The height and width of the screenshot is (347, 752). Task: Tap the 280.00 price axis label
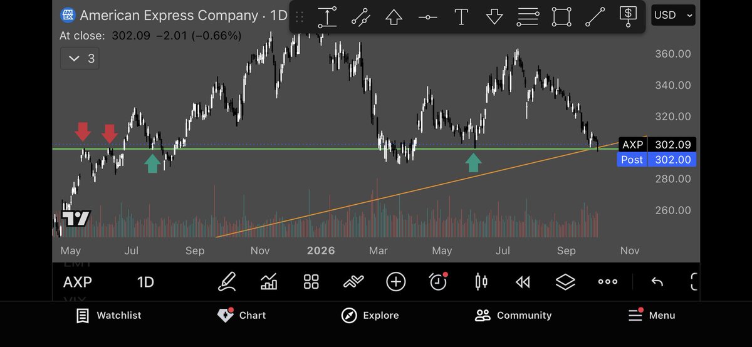click(x=674, y=179)
